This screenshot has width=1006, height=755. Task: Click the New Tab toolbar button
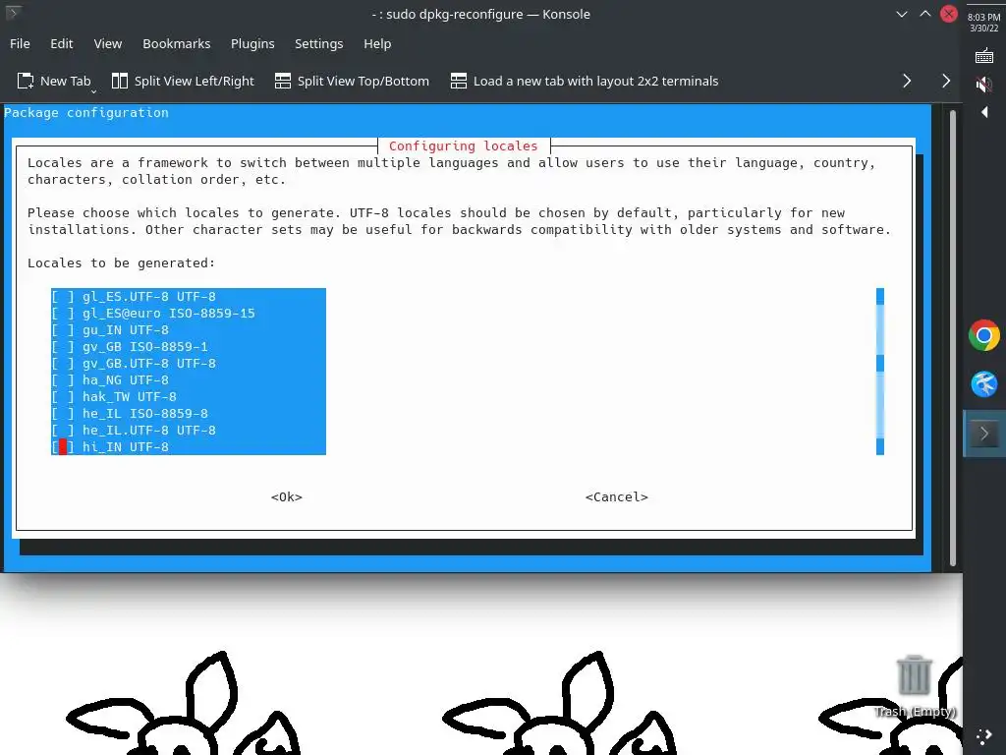pos(54,81)
